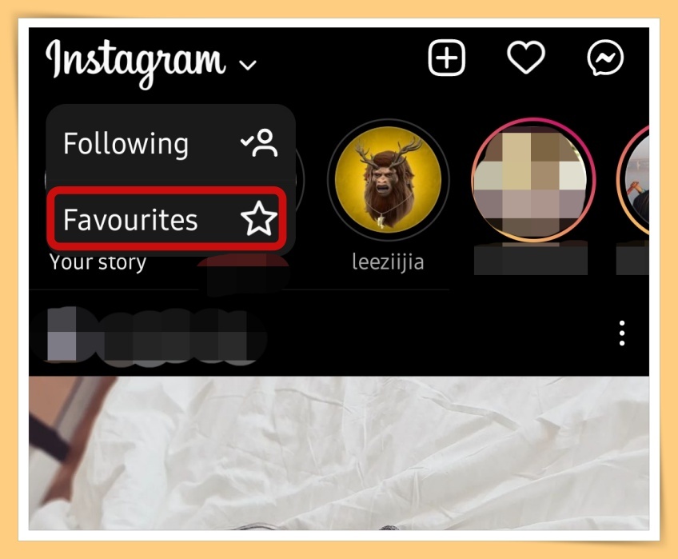This screenshot has width=678, height=559.
Task: Open notifications via the heart icon
Action: (526, 57)
